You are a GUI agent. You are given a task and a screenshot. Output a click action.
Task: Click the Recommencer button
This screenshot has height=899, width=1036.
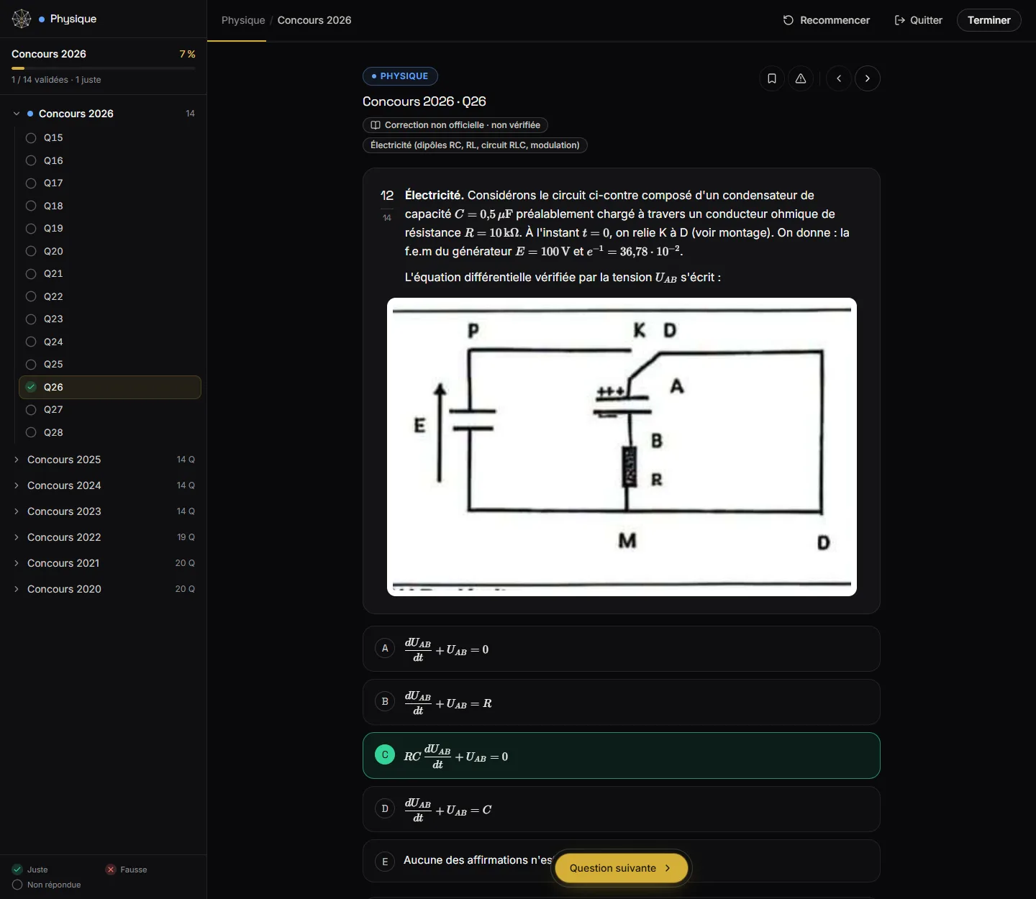(827, 20)
